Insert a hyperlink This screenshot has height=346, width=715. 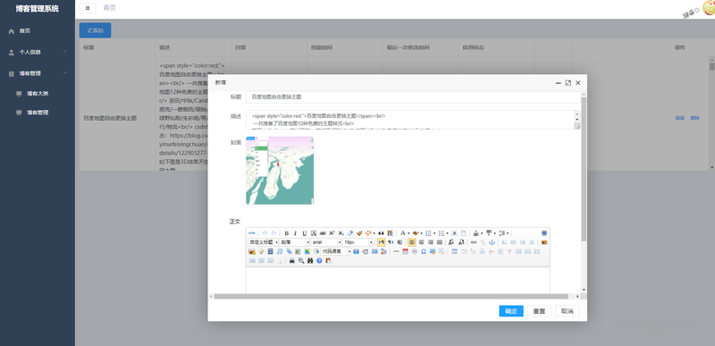tap(474, 242)
